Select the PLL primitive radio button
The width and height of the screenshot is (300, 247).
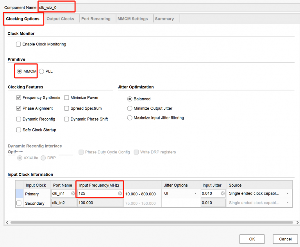(41, 71)
